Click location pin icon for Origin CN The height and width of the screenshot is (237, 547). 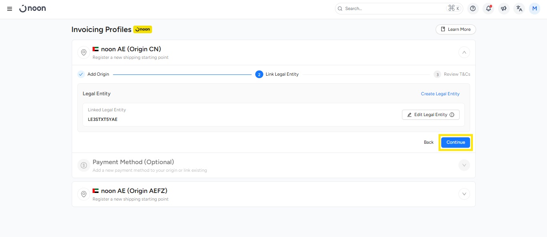click(84, 52)
